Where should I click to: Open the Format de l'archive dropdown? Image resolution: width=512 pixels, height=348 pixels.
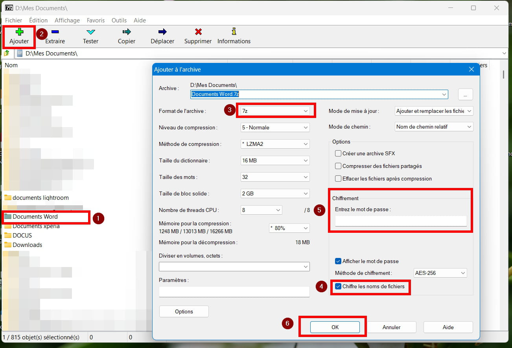tap(275, 111)
